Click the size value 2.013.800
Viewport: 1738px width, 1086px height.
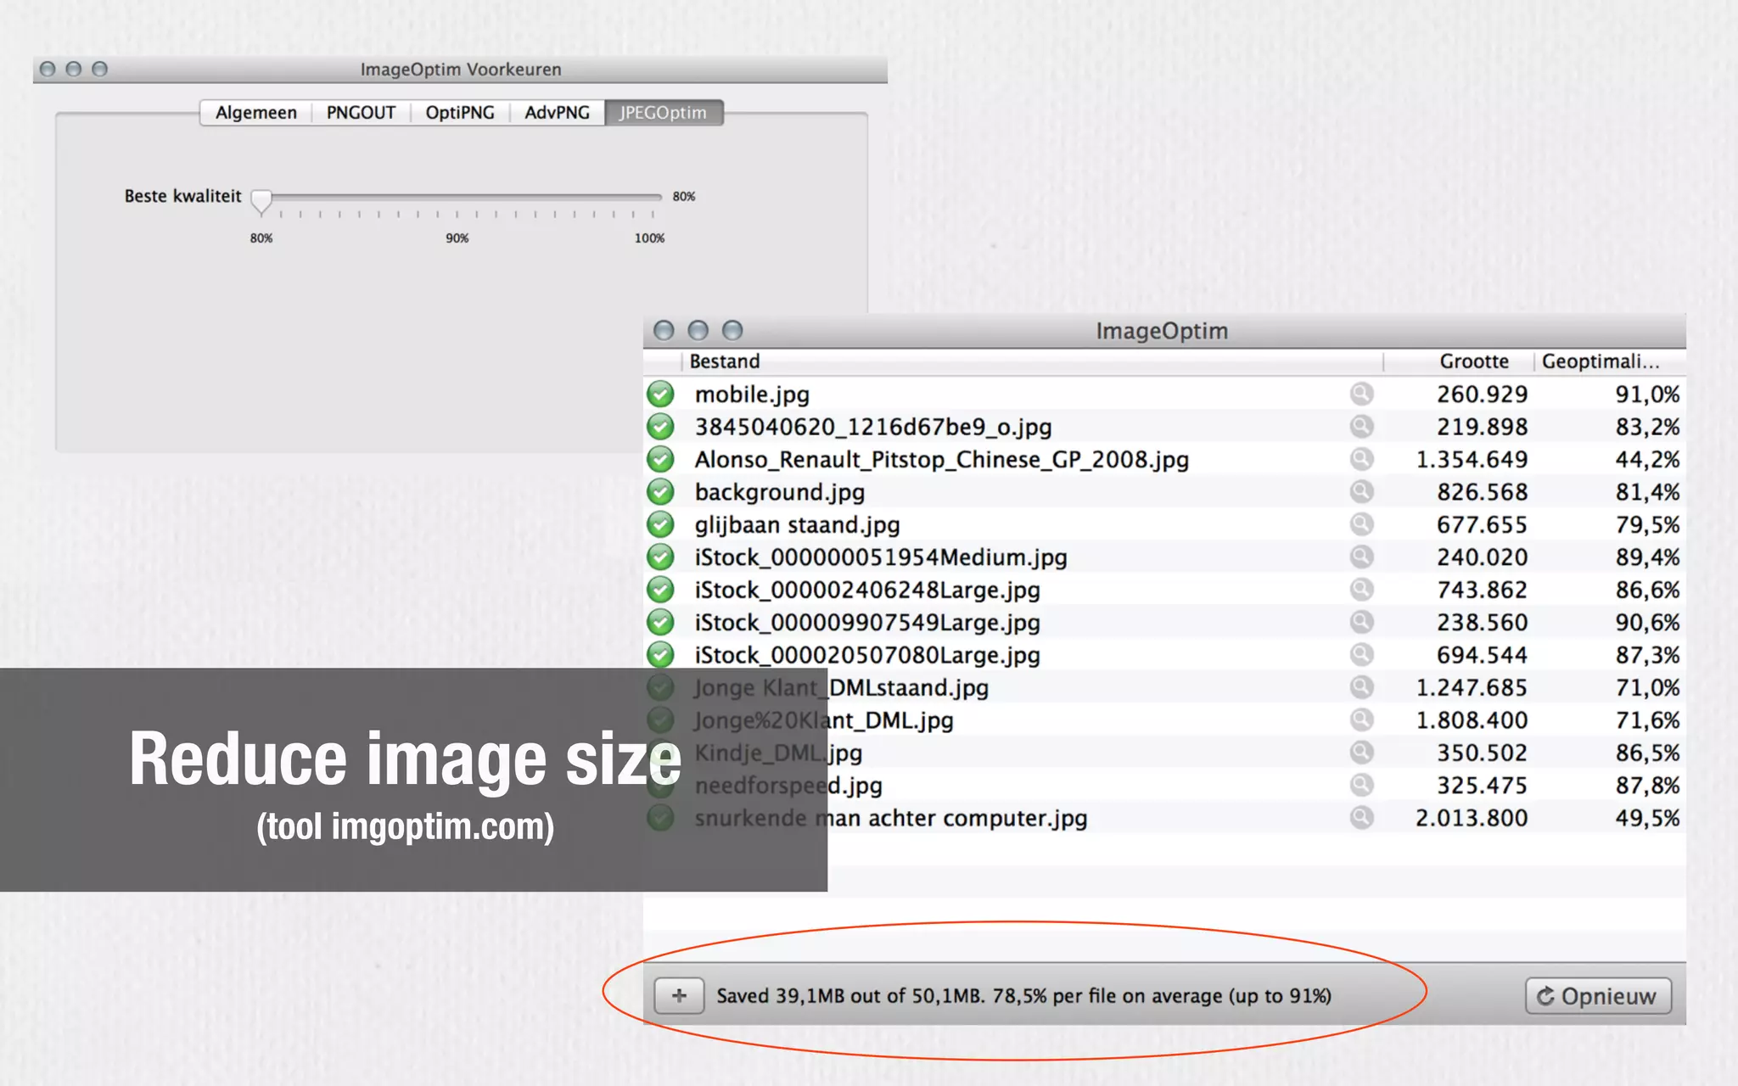pos(1472,818)
